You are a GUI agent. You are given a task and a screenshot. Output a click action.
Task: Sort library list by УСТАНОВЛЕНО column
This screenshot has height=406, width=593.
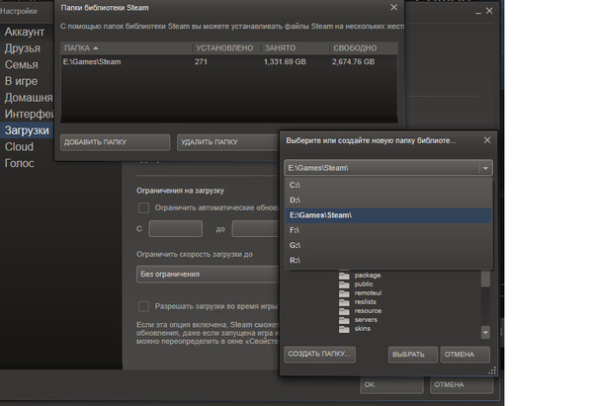(x=226, y=48)
